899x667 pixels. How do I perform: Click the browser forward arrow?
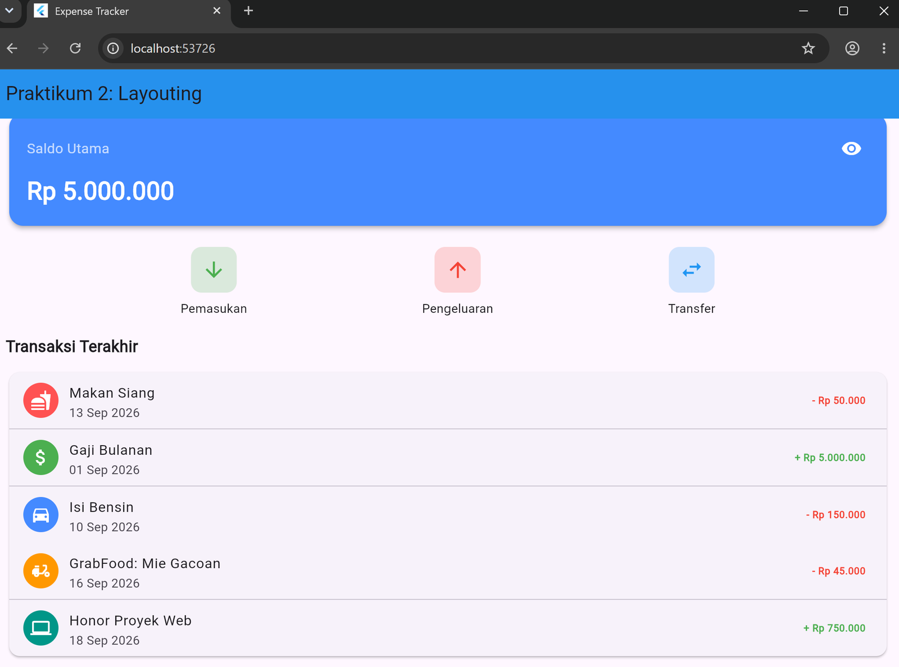click(x=43, y=48)
